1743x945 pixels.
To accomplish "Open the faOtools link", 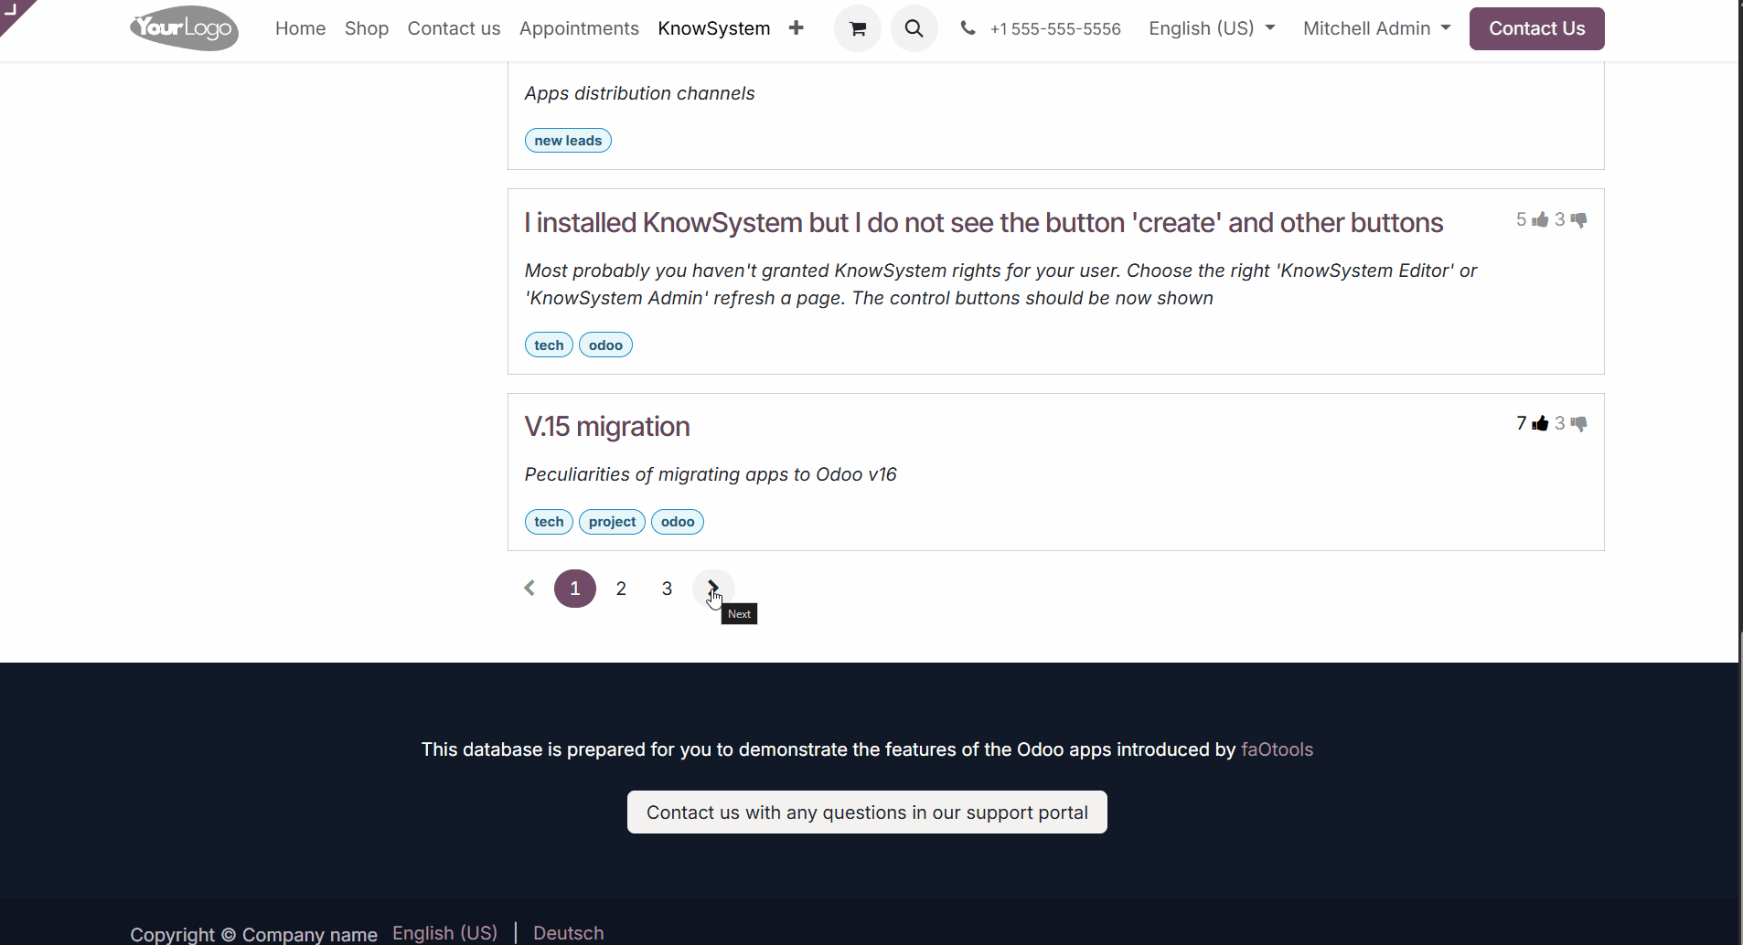I will pyautogui.click(x=1277, y=749).
